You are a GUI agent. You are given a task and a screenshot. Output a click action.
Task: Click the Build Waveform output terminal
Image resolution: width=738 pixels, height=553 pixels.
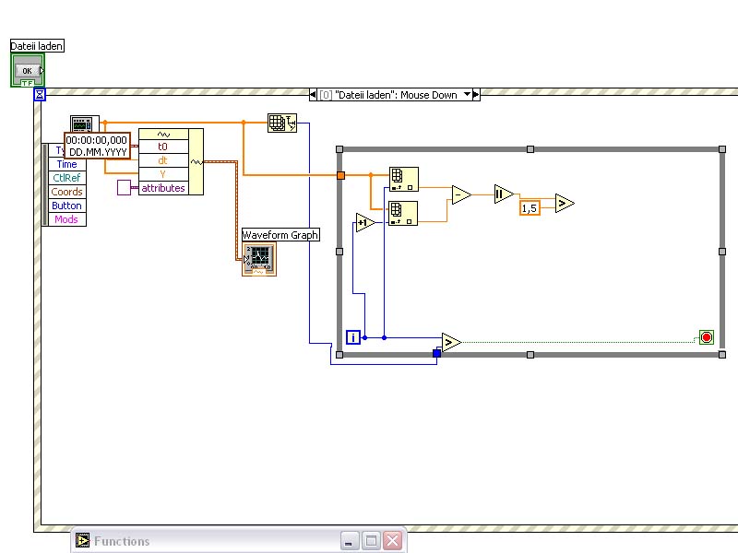196,162
